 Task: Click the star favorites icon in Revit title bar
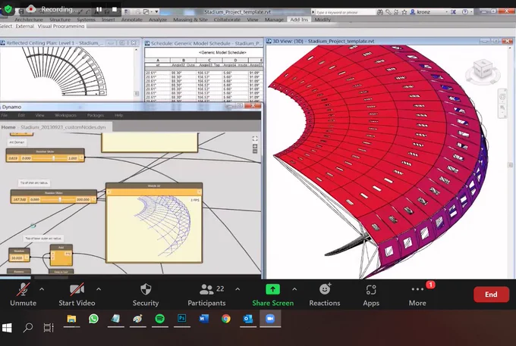tap(404, 12)
